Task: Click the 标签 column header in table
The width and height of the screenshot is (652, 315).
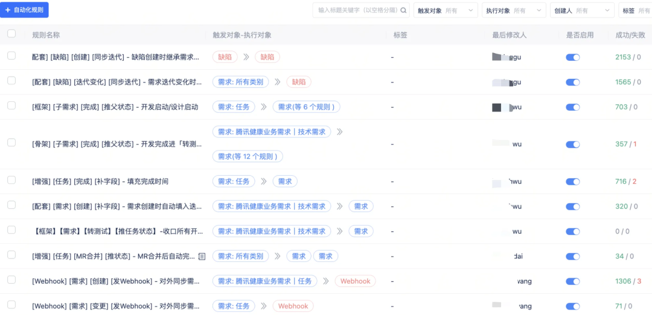Action: (400, 35)
